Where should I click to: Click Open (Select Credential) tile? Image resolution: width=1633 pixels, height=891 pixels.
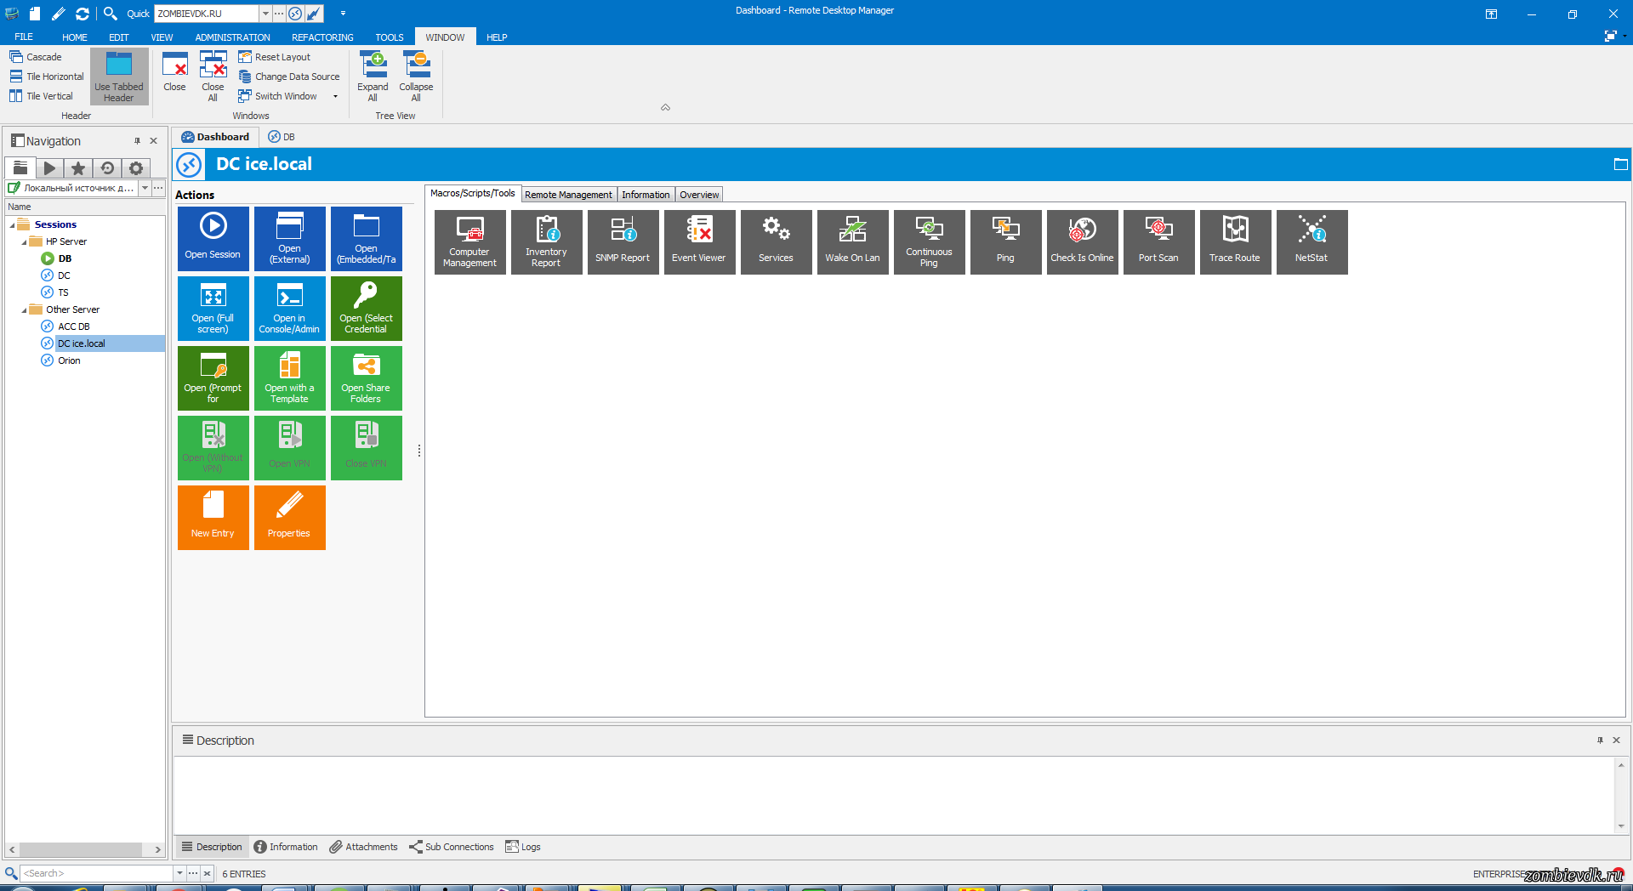coord(367,309)
